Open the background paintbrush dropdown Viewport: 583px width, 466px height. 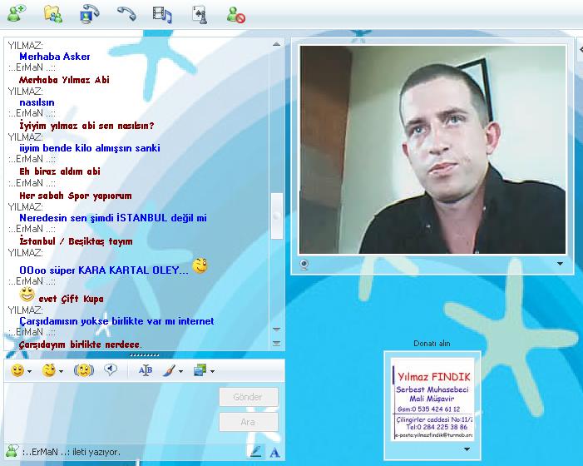point(179,371)
